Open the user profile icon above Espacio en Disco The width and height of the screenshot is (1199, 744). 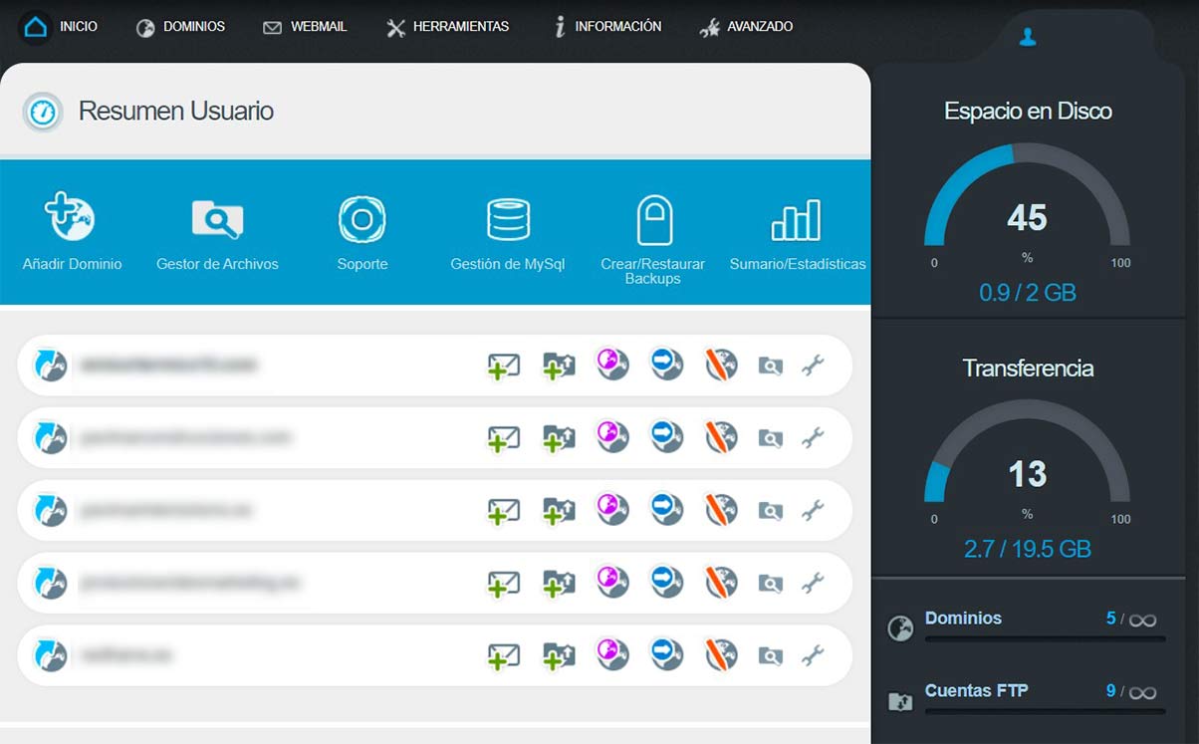point(1027,38)
